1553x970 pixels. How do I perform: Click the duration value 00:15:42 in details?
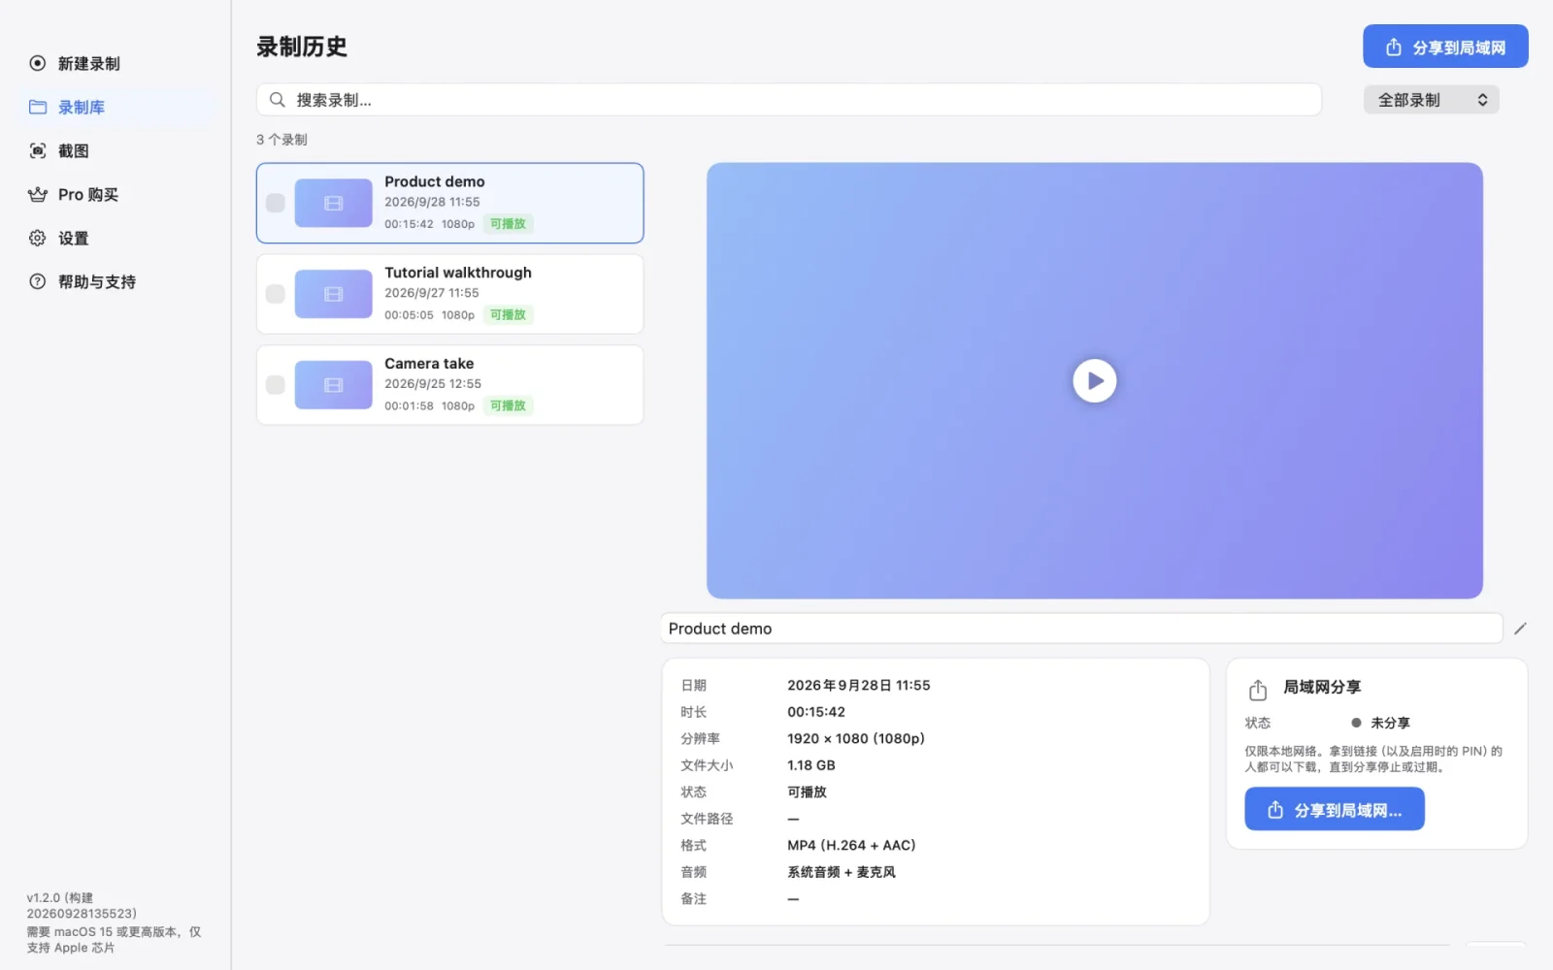(x=816, y=712)
